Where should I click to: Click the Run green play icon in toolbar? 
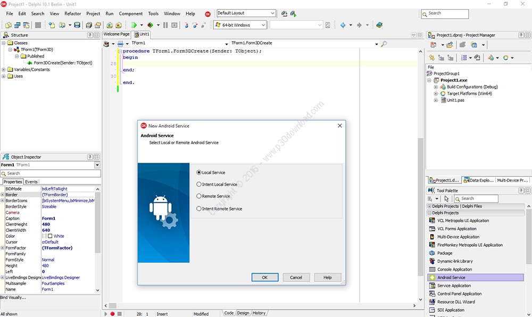point(134,25)
